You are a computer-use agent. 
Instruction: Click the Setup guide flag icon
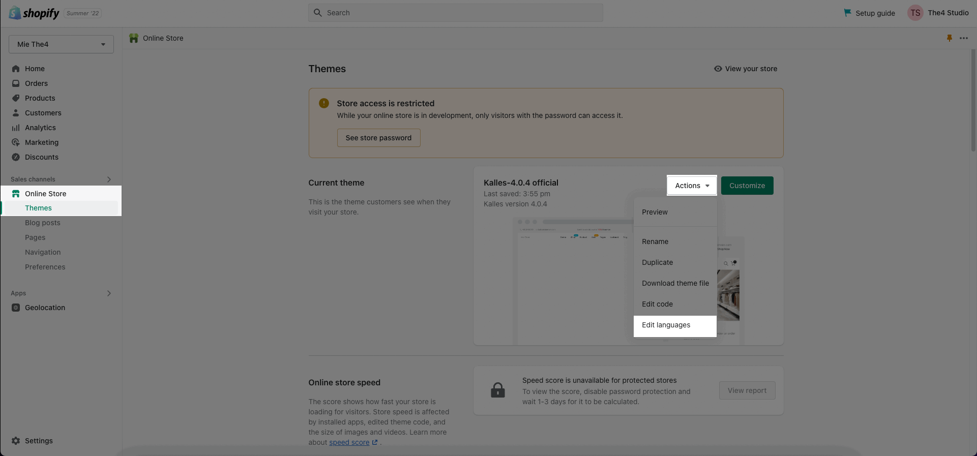tap(847, 13)
